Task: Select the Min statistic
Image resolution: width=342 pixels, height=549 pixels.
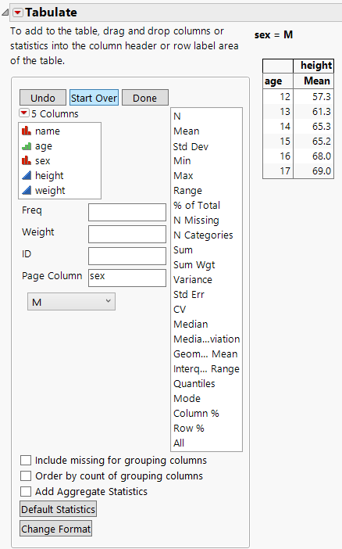Action: (182, 160)
